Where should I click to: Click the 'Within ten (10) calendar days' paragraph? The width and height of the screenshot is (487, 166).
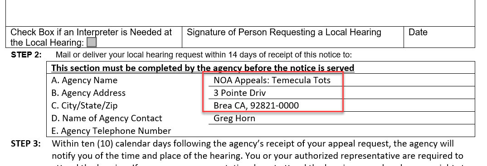(x=258, y=154)
